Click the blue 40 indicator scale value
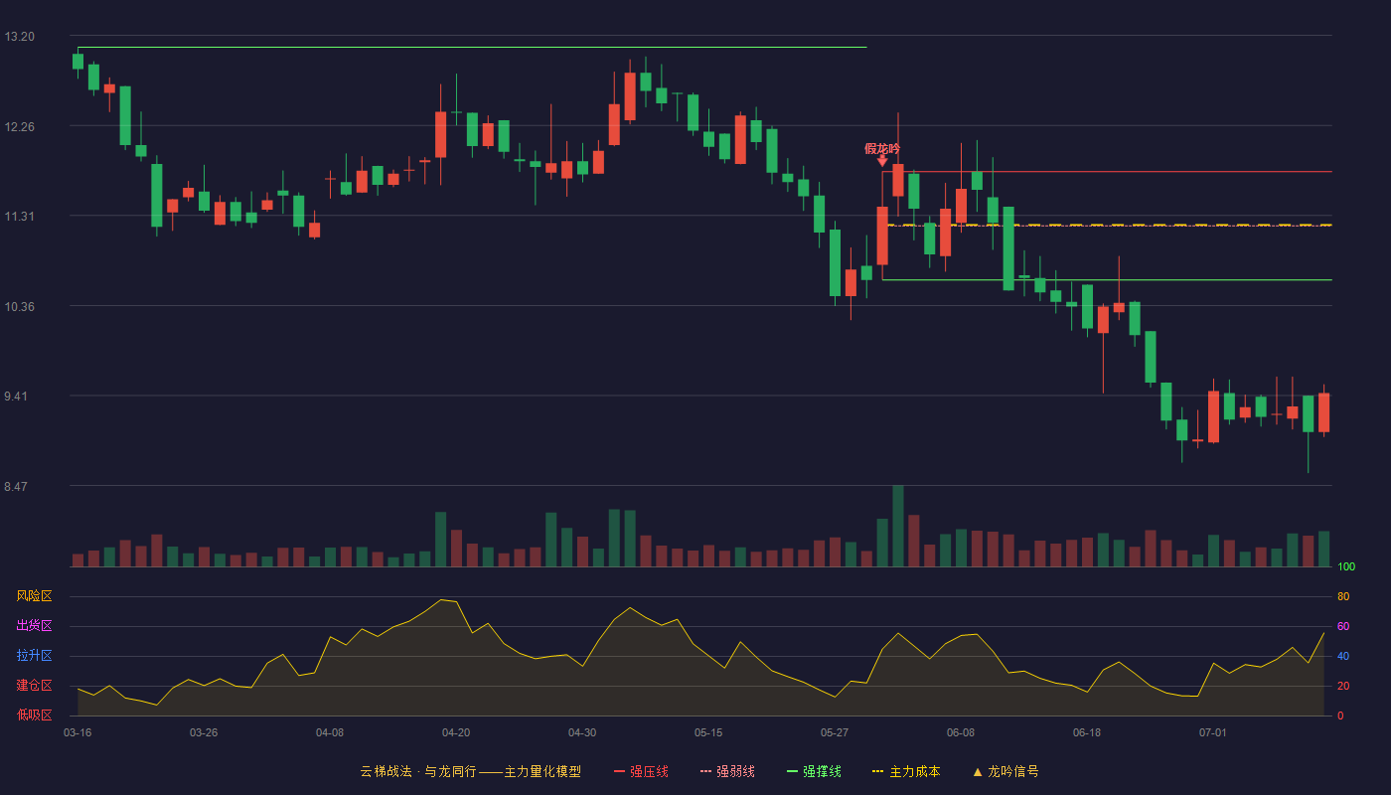1391x795 pixels. click(x=1343, y=656)
